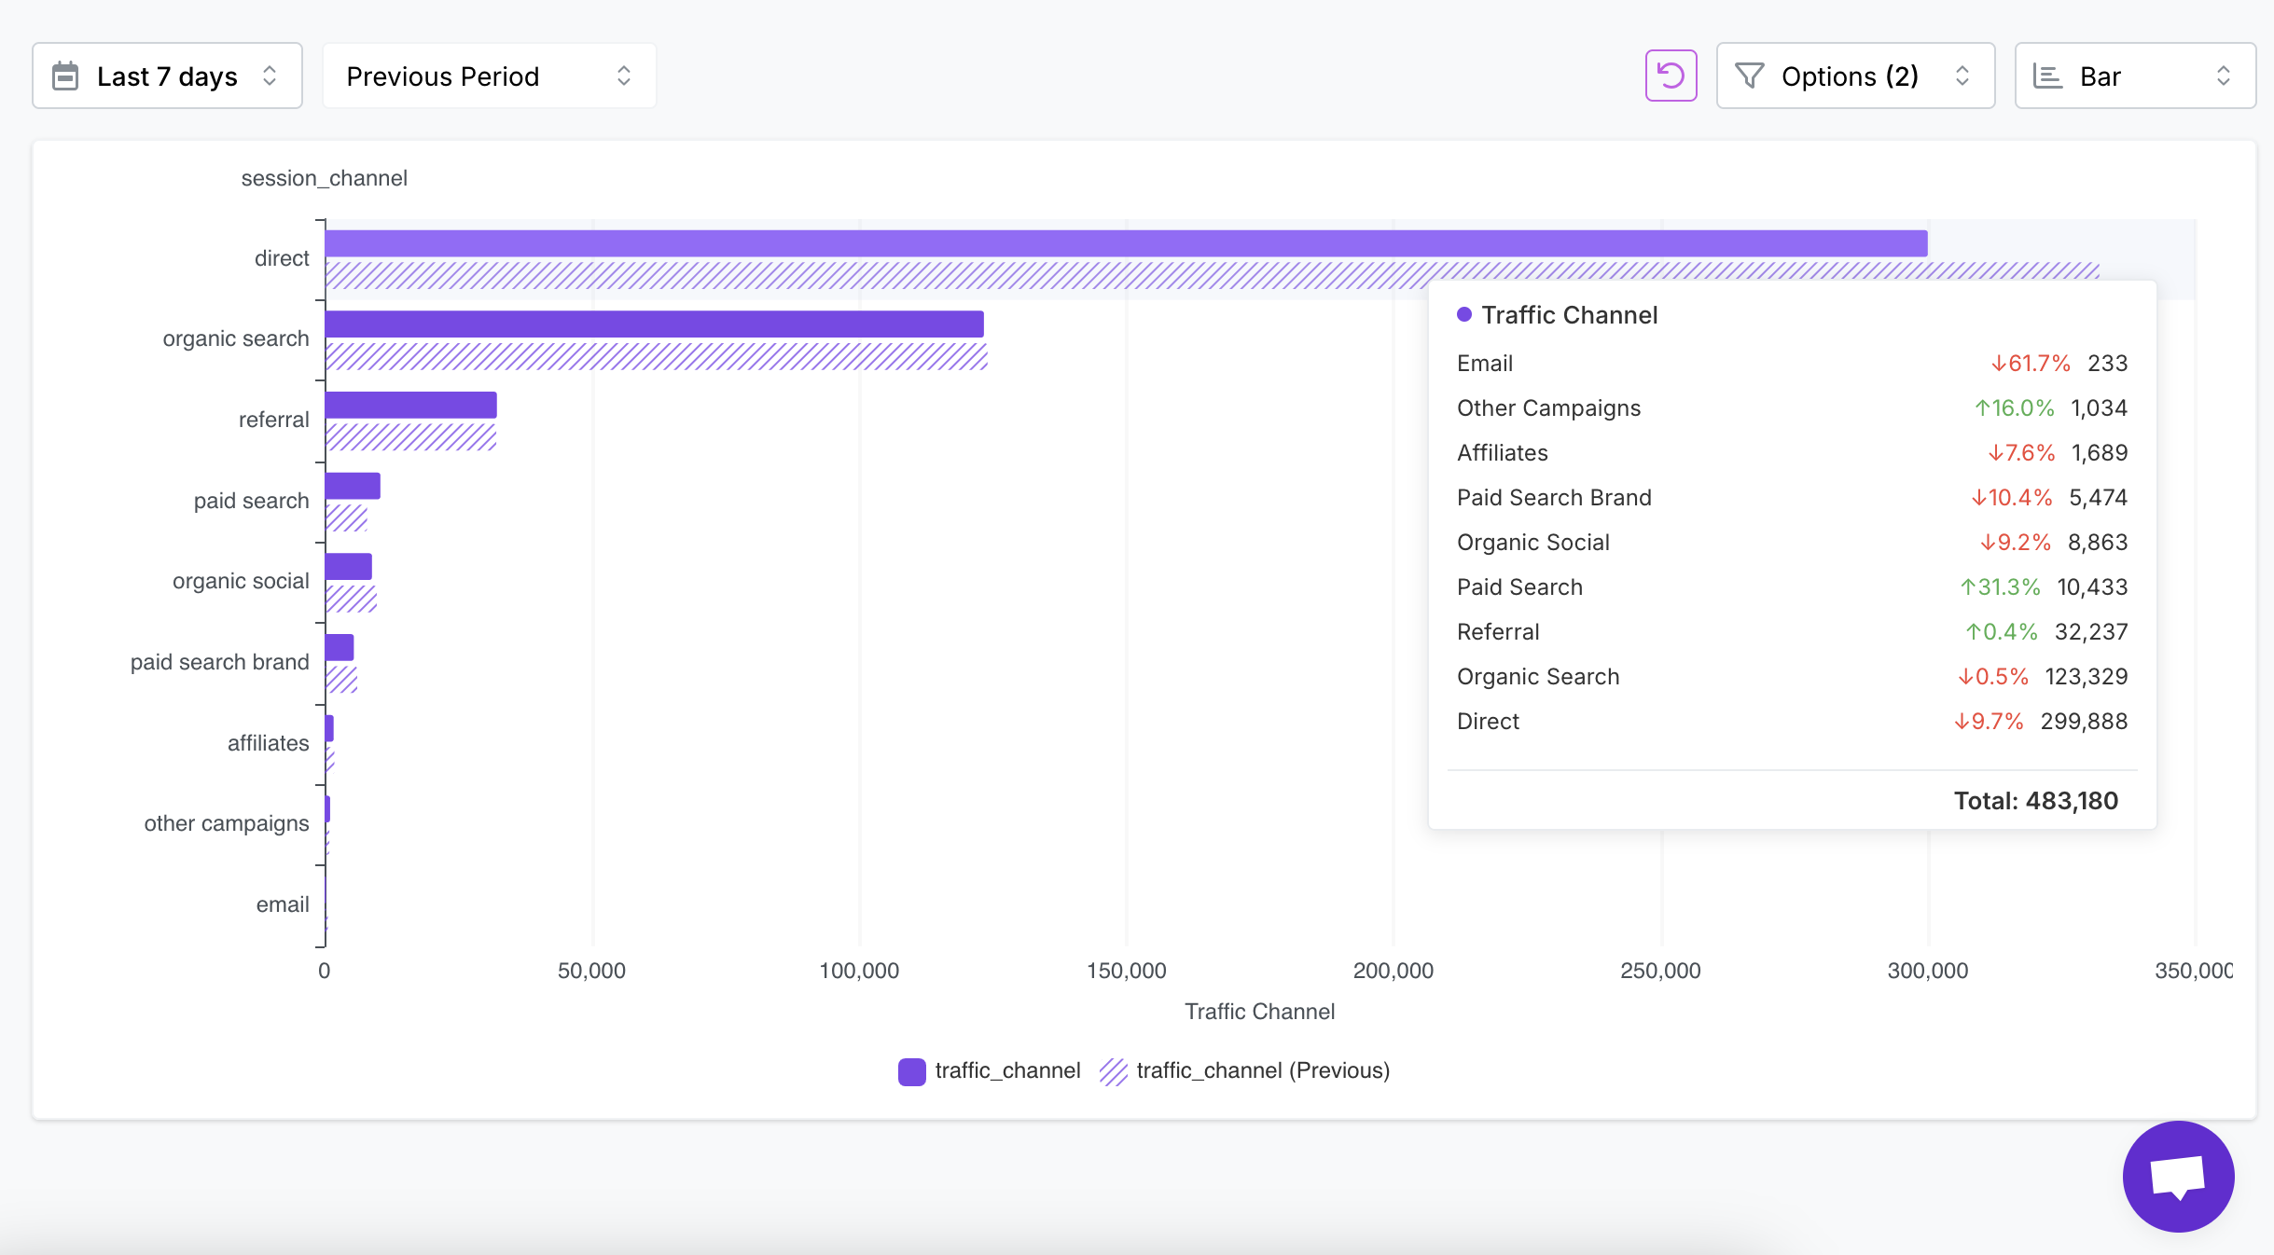Click the organic social axis label
This screenshot has height=1255, width=2274.
241,581
